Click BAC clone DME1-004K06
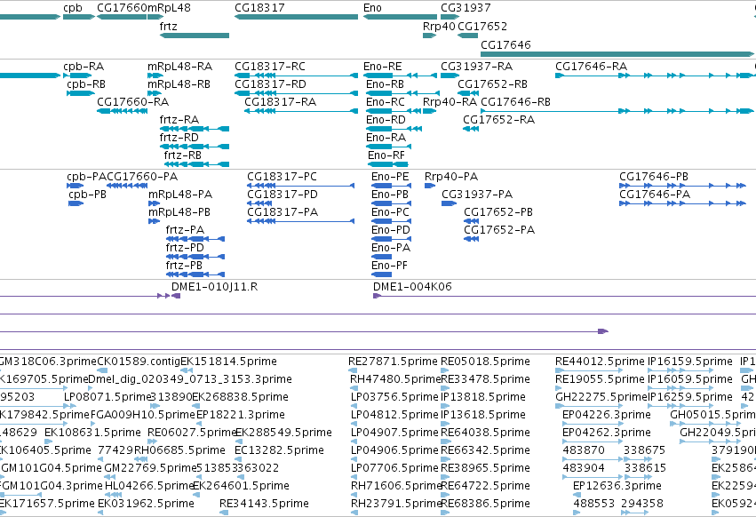This screenshot has height=517, width=756. (565, 296)
